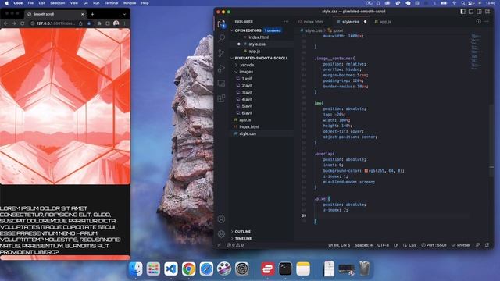500x281 pixels.
Task: Open the Search view in VS Code activity bar
Action: tap(221, 38)
